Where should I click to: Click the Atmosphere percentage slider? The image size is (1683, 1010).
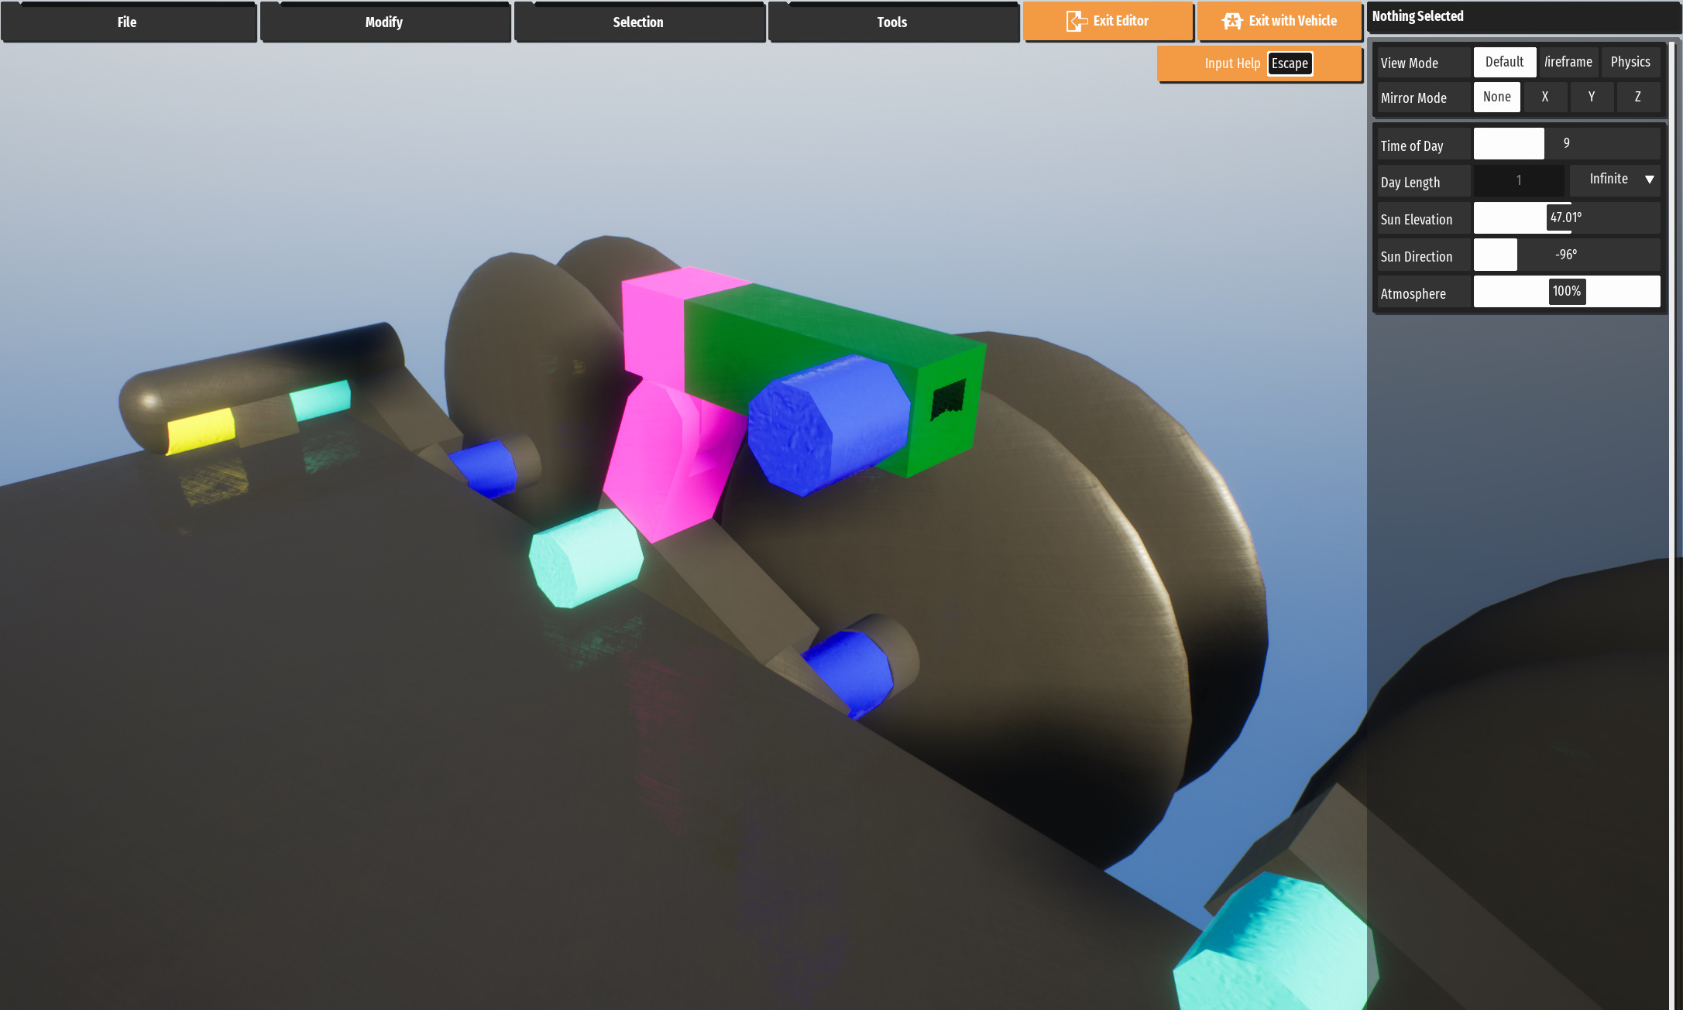coord(1566,292)
